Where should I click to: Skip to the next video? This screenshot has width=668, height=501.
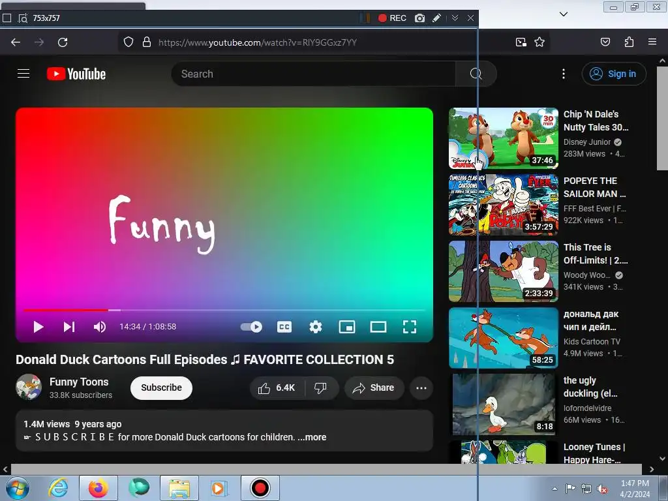[x=69, y=327]
